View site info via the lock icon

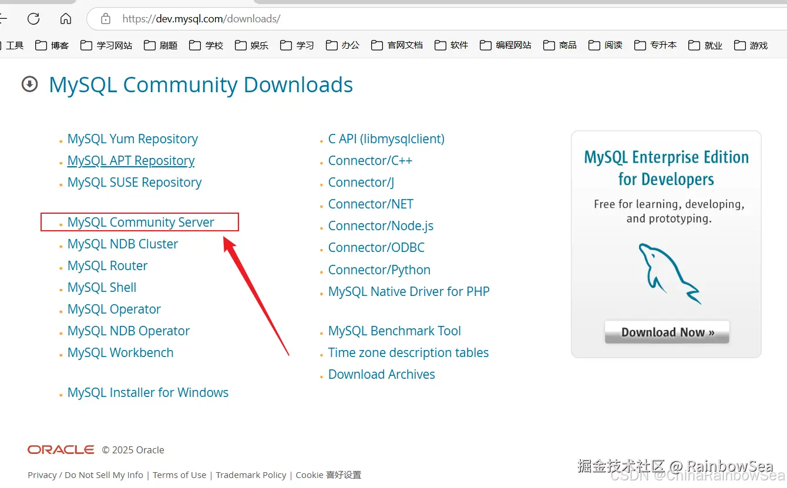106,19
